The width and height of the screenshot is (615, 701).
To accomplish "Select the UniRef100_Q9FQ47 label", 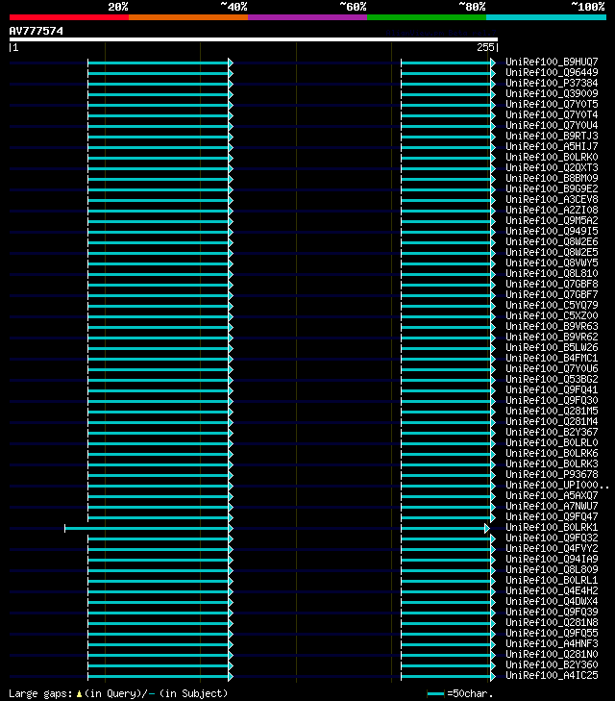I will [552, 516].
